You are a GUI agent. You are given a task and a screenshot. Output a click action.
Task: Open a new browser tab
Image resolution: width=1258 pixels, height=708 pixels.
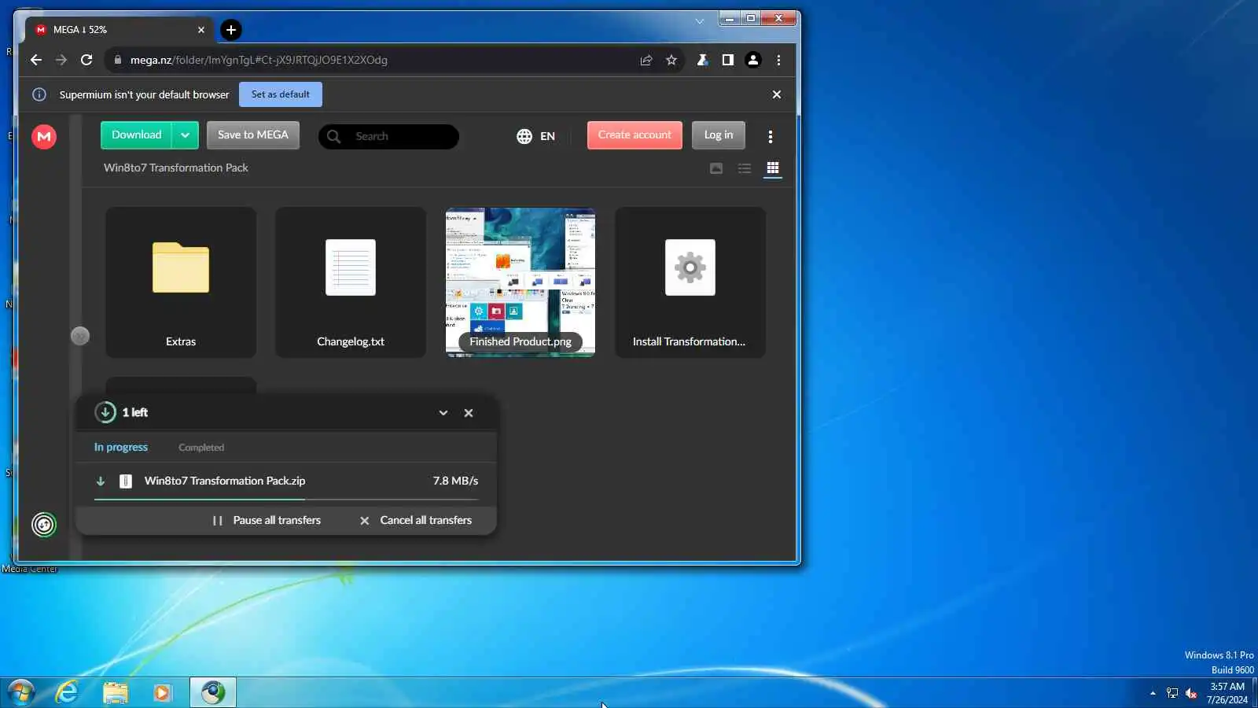231,30
